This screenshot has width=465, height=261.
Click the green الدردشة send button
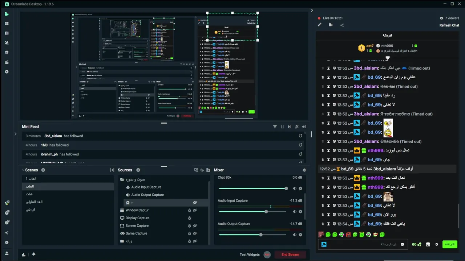coord(450,244)
